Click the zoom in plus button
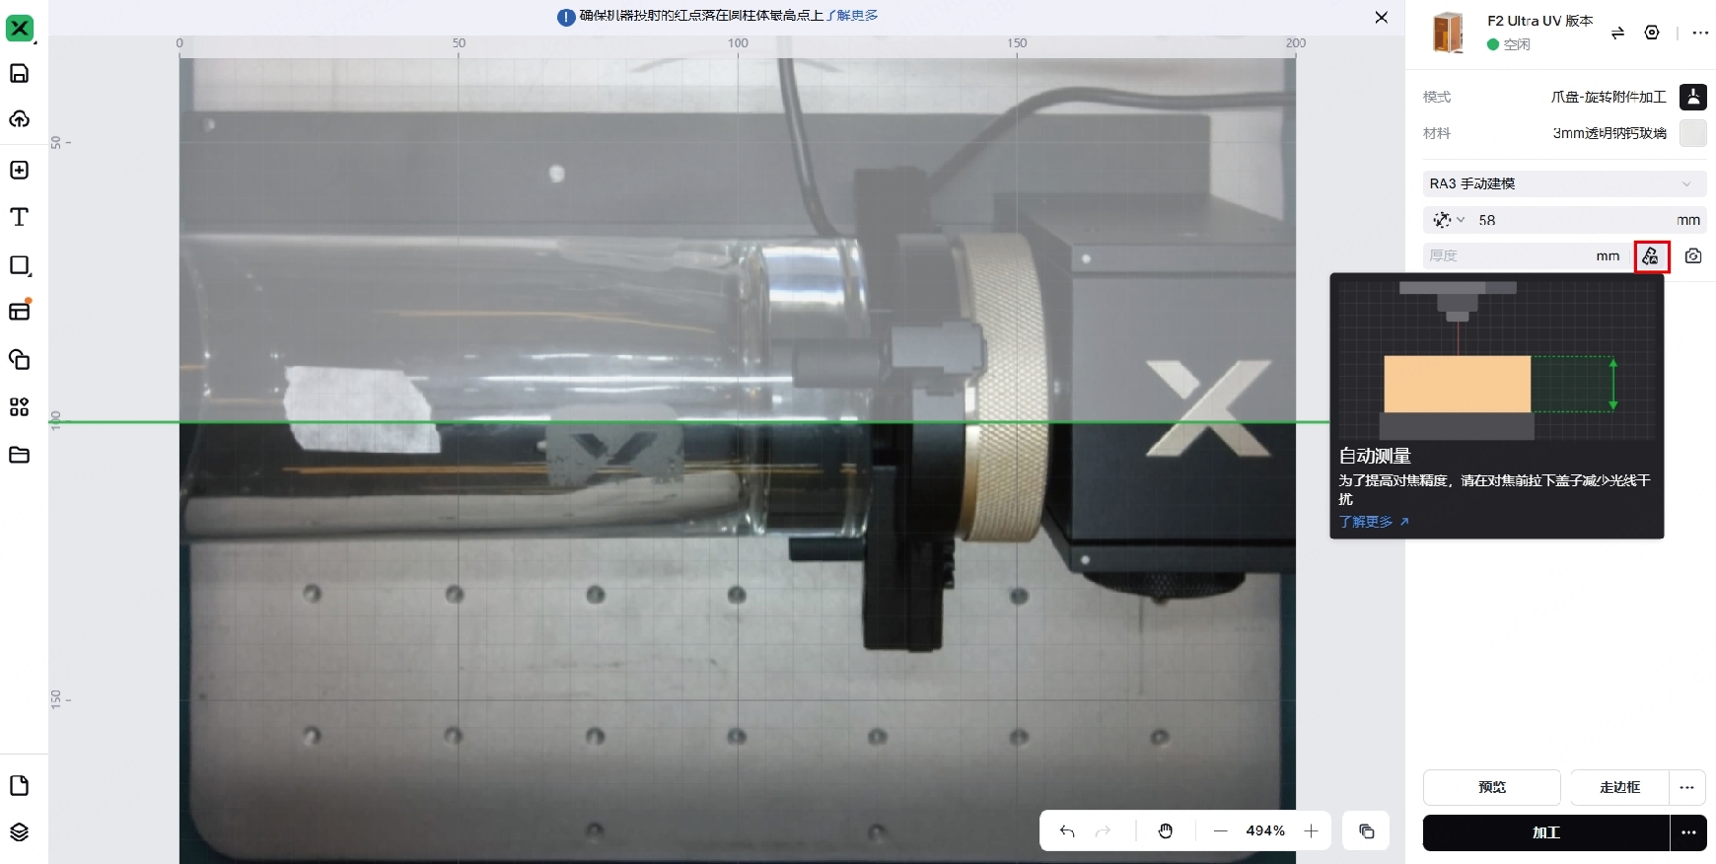Screen dimensions: 1716x864 click(x=1311, y=831)
